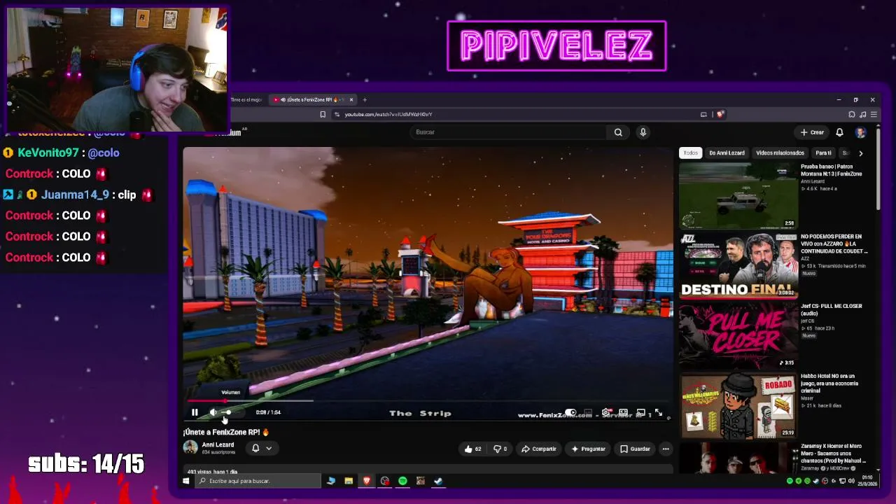This screenshot has height=504, width=896.
Task: Click the system tray volume icon
Action: click(x=851, y=481)
